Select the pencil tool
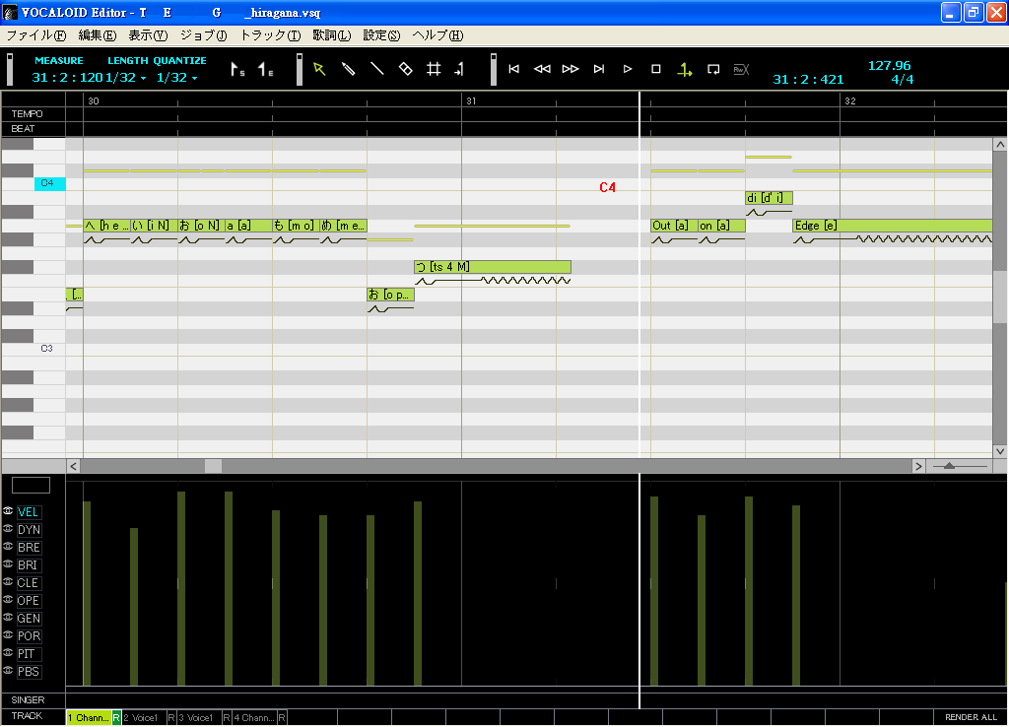The image size is (1009, 727). 348,69
